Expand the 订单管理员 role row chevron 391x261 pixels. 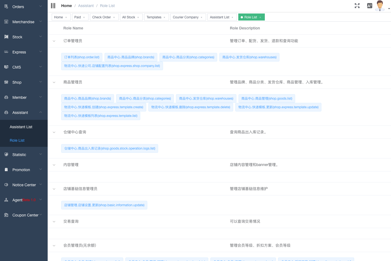[x=54, y=41]
